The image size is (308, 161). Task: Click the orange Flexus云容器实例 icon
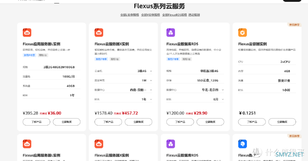[243, 32]
